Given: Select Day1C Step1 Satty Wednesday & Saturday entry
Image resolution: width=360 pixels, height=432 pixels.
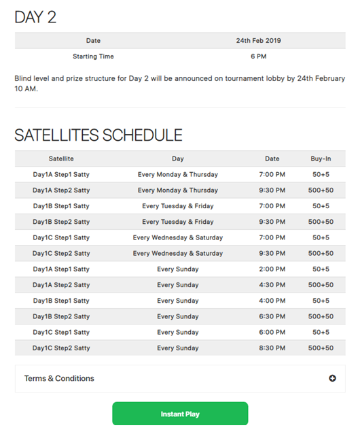Looking at the screenshot, I should pyautogui.click(x=180, y=237).
